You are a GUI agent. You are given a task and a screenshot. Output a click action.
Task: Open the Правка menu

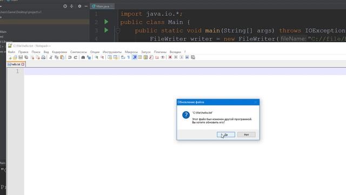(x=23, y=52)
